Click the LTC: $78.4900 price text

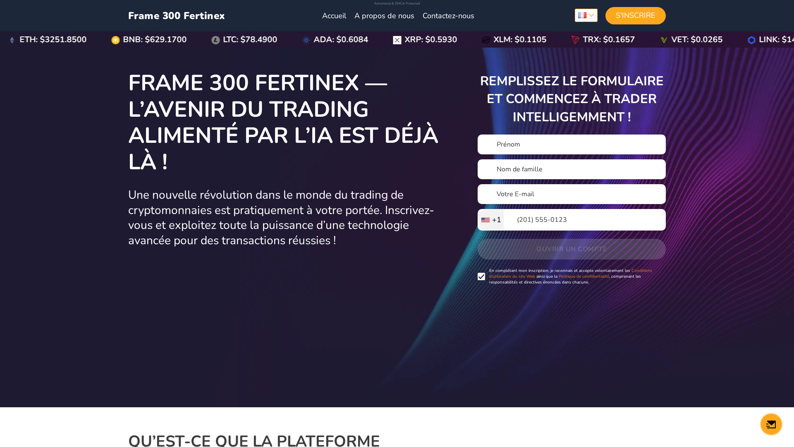point(250,40)
